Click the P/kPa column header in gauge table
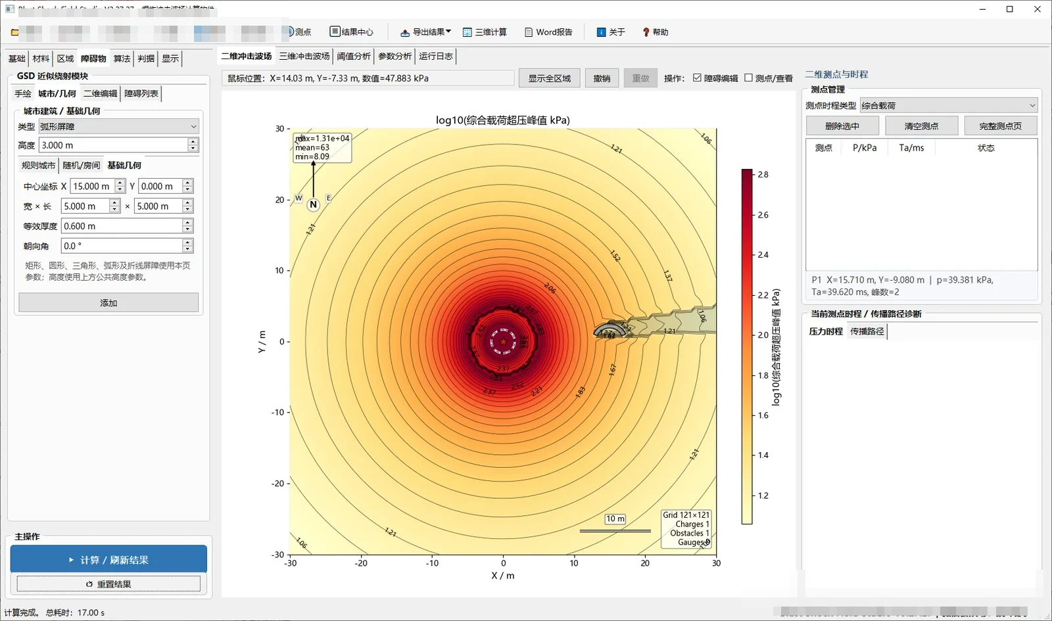 (865, 148)
